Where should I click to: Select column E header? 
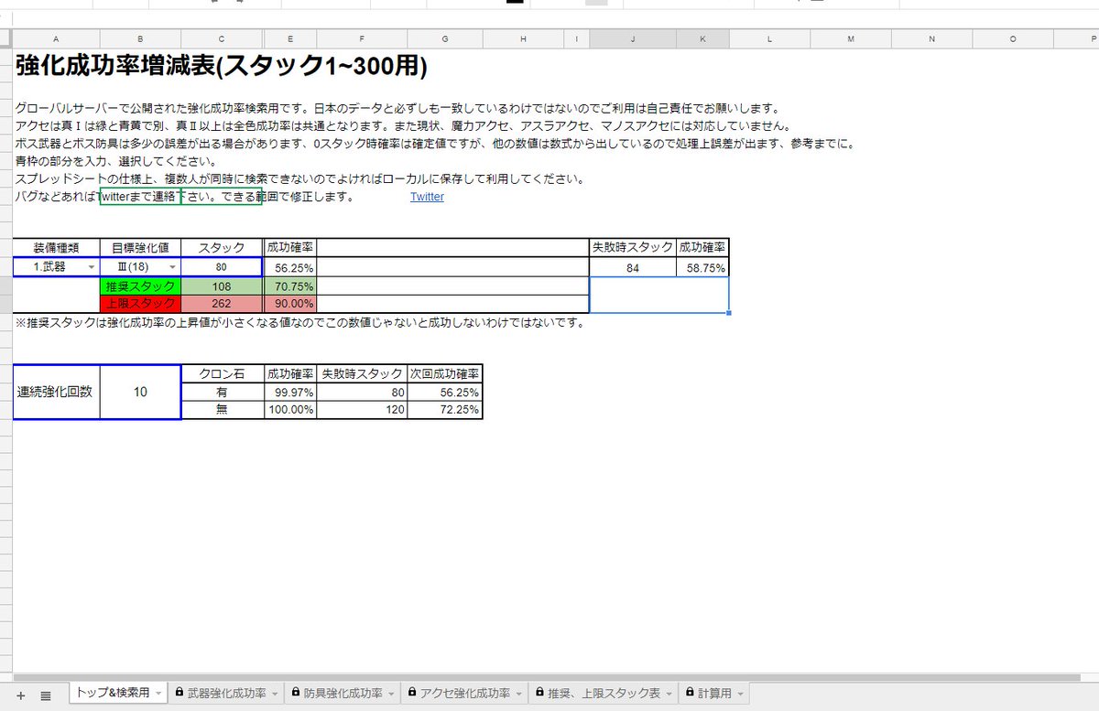coord(290,38)
